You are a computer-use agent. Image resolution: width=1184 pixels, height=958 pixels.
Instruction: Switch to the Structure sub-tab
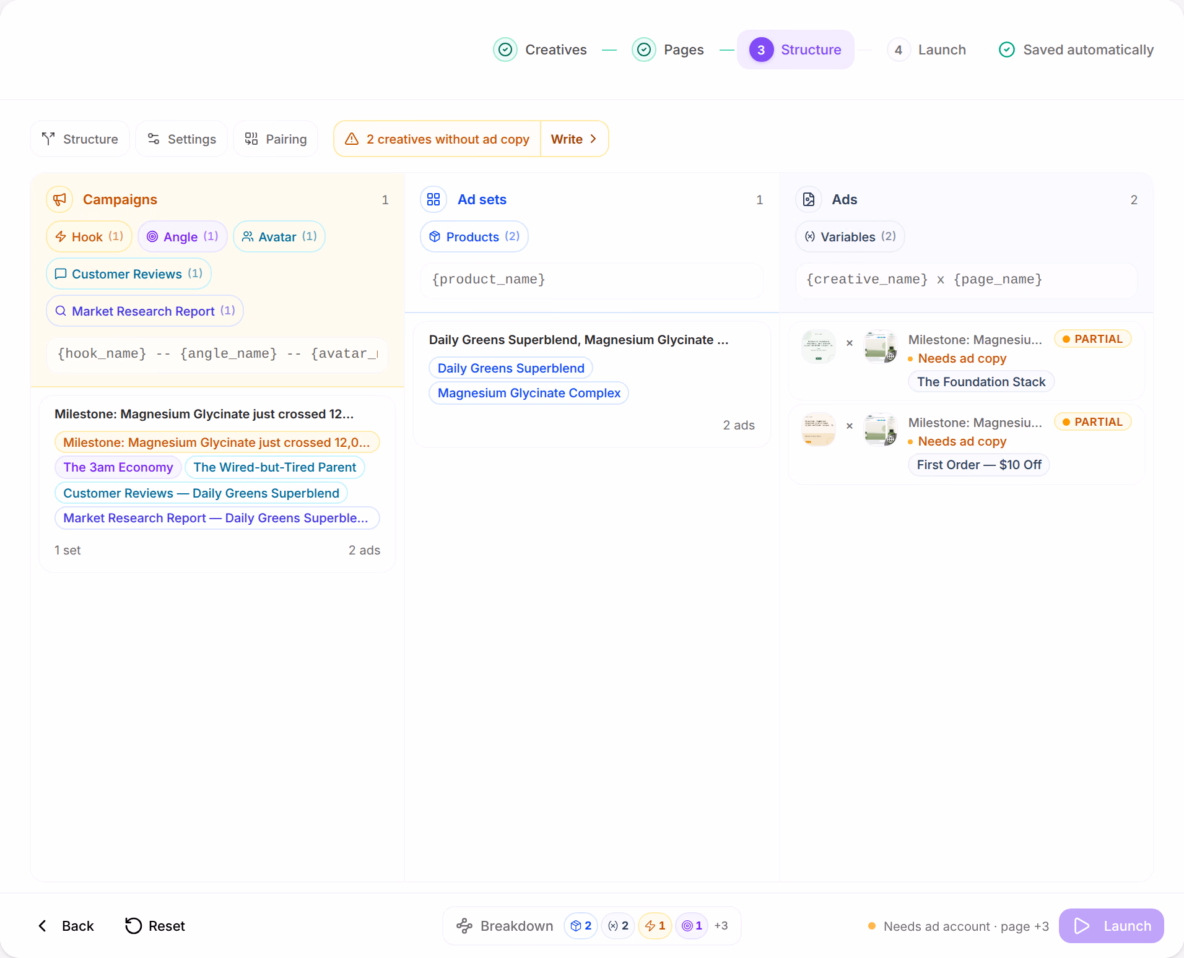tap(80, 139)
